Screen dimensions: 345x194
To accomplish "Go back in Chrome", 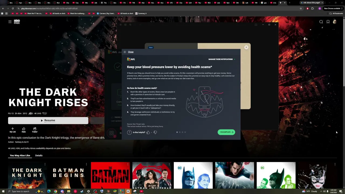I will [3, 8].
